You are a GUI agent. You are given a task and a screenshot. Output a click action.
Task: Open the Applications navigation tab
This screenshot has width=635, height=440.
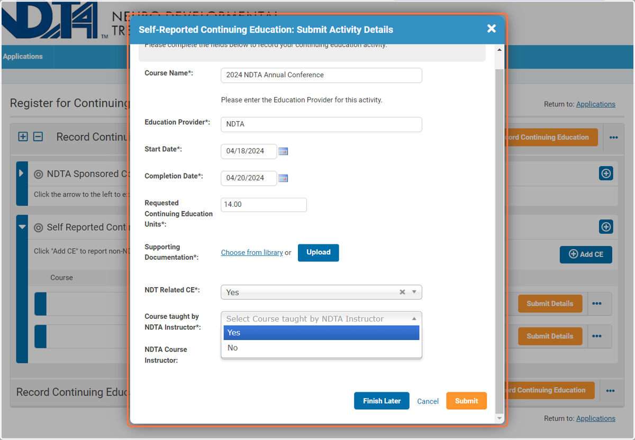pyautogui.click(x=23, y=57)
